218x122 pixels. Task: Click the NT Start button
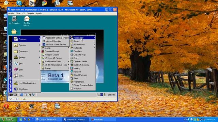pyautogui.click(x=13, y=95)
